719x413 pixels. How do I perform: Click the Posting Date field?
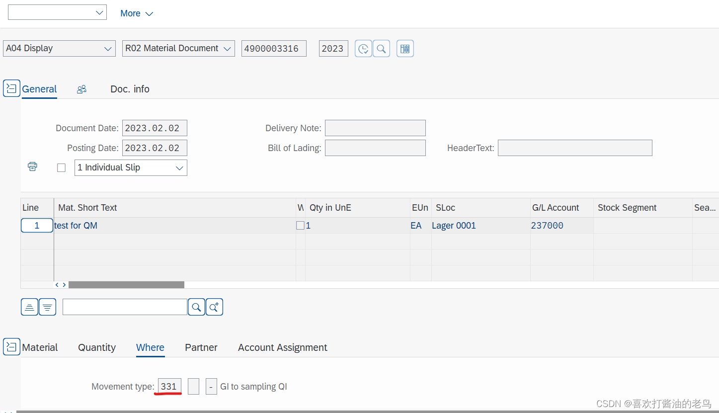155,148
